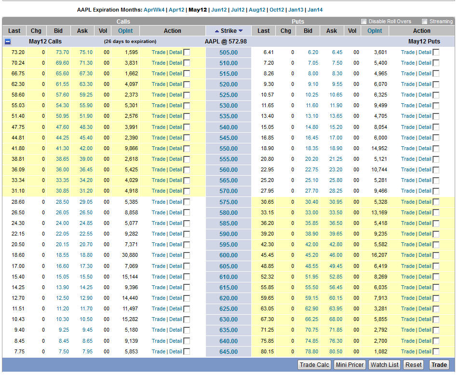Viewport: 460px width, 377px height.
Task: Select the Jan13 expiration month
Action: point(296,10)
